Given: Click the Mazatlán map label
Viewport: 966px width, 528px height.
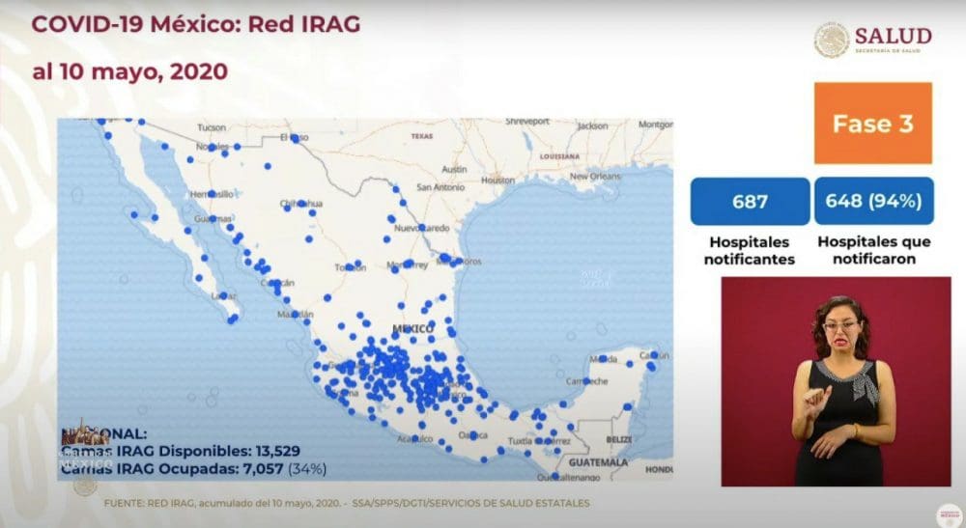Looking at the screenshot, I should point(295,315).
